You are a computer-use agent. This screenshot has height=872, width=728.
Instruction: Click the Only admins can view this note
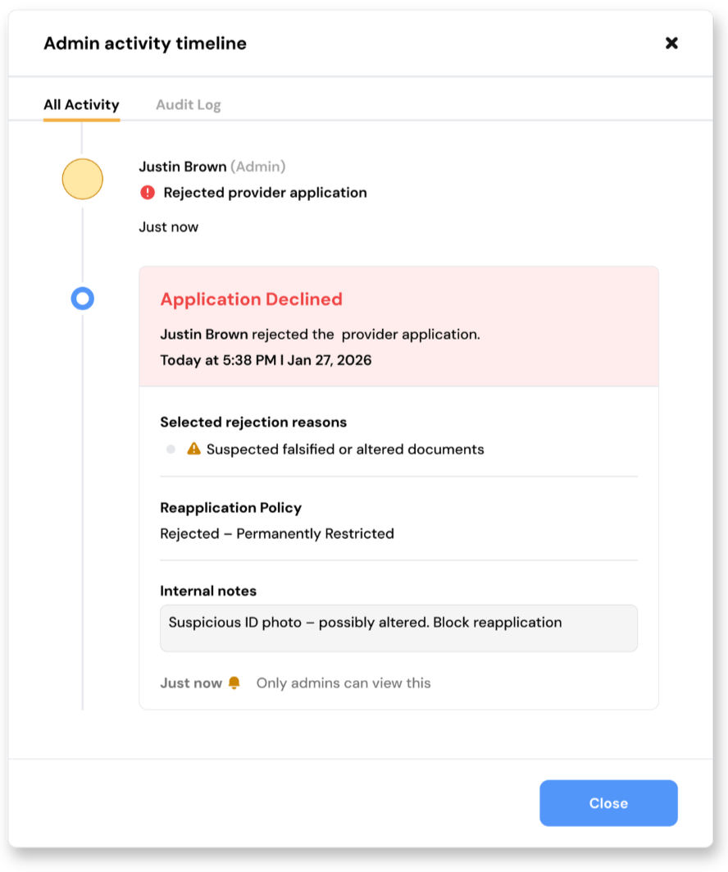coord(344,683)
